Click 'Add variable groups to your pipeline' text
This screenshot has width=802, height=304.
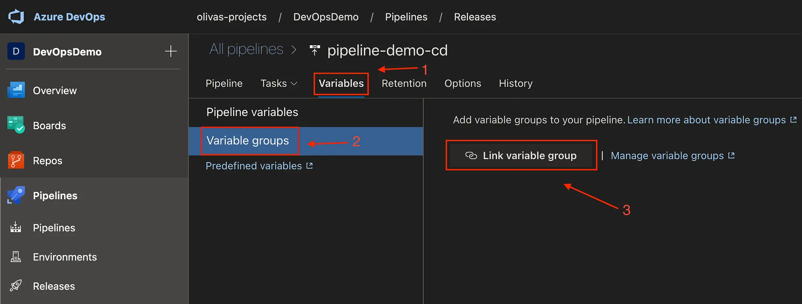tap(539, 120)
